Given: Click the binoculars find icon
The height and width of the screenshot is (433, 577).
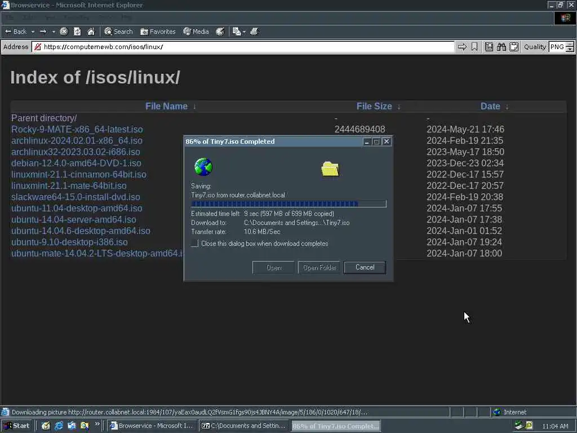Looking at the screenshot, I should tap(501, 47).
